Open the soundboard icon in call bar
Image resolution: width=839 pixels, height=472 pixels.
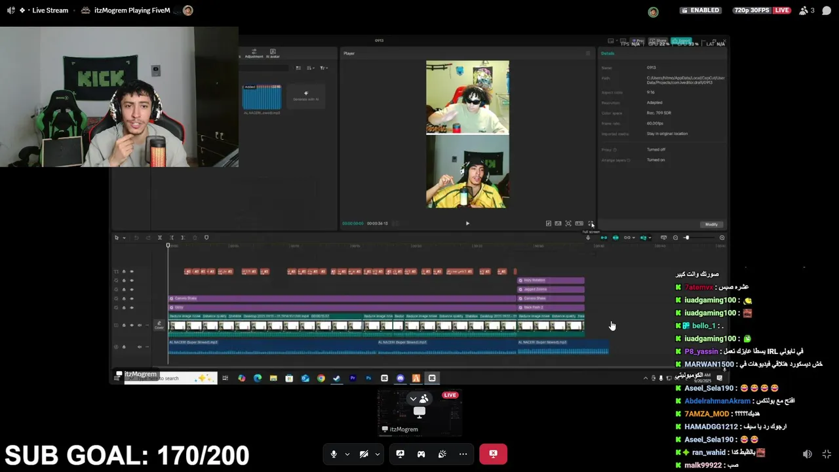point(442,454)
